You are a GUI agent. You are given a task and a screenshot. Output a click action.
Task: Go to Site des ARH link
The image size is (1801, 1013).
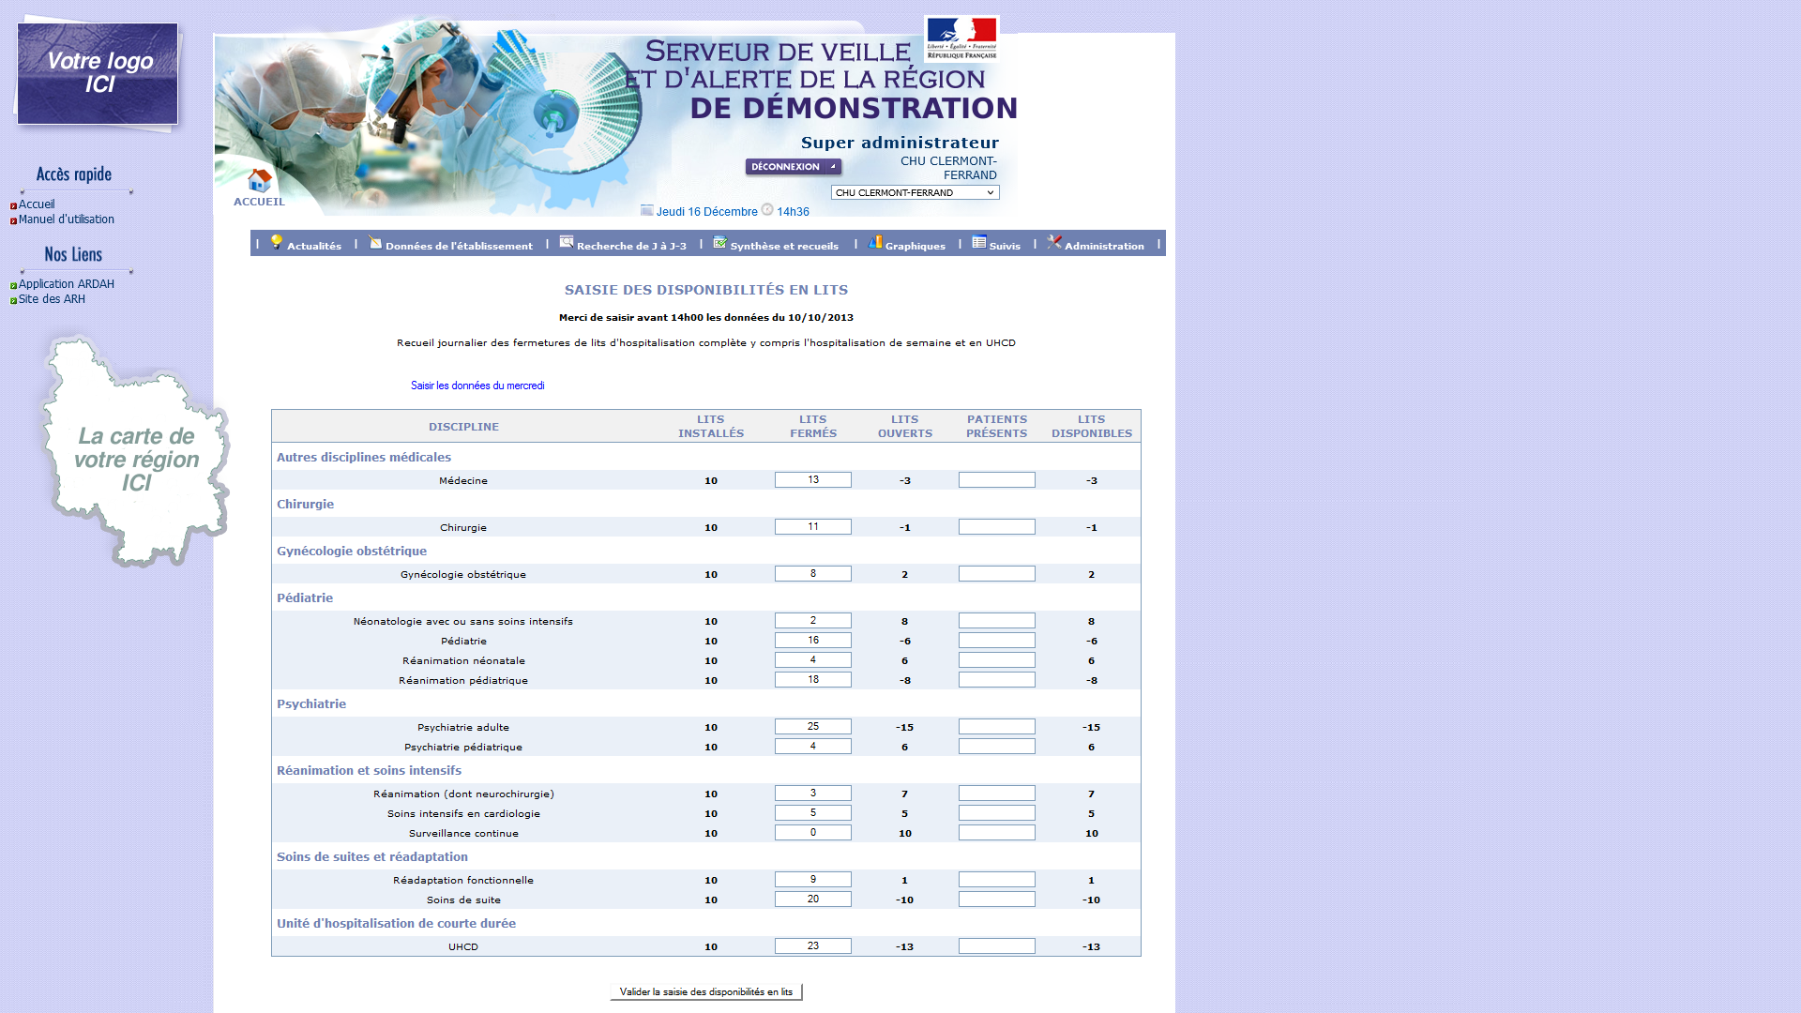(x=52, y=299)
